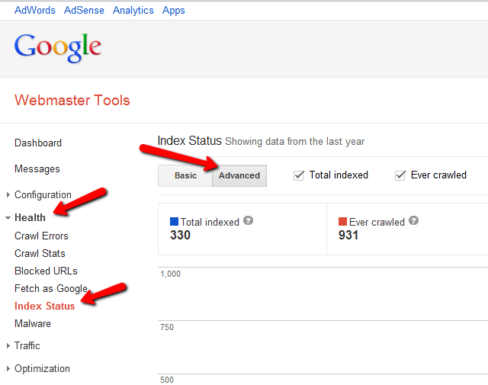Collapse the Health section arrow
The image size is (488, 385).
point(8,218)
